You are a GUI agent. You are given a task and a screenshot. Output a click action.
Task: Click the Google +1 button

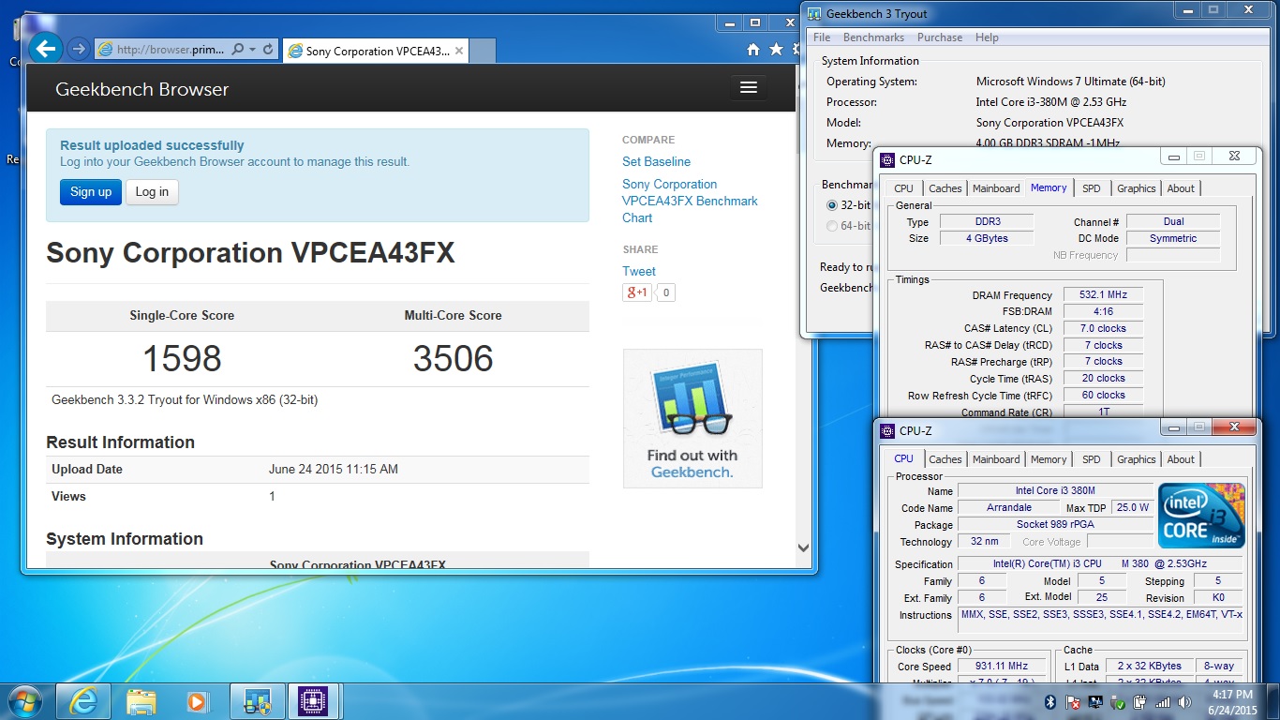pos(636,292)
